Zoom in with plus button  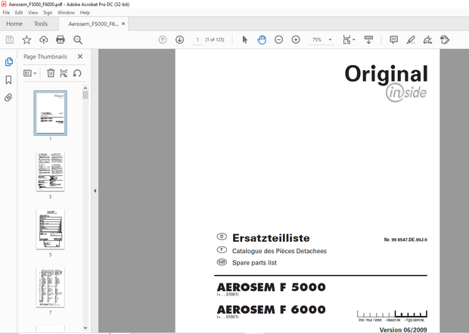point(296,40)
